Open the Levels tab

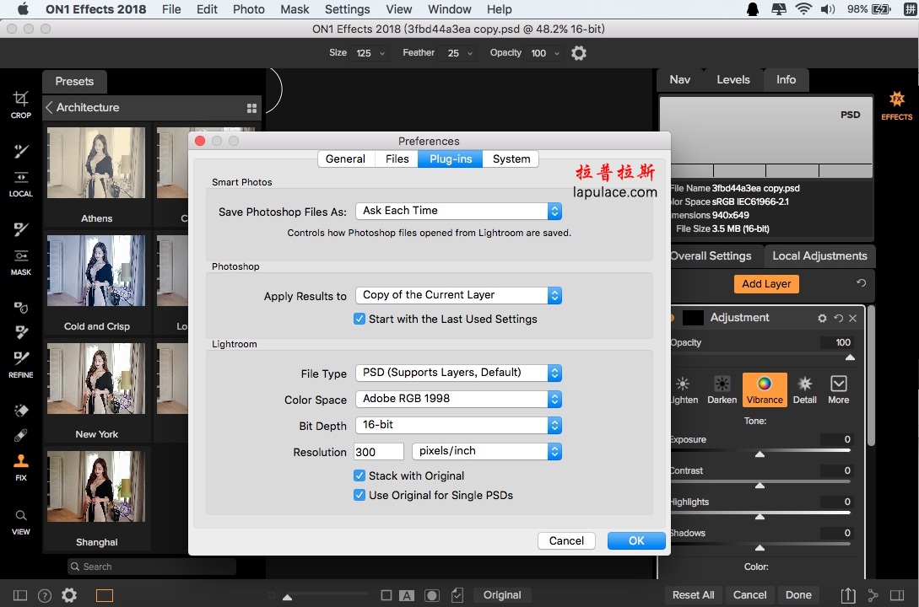(733, 80)
